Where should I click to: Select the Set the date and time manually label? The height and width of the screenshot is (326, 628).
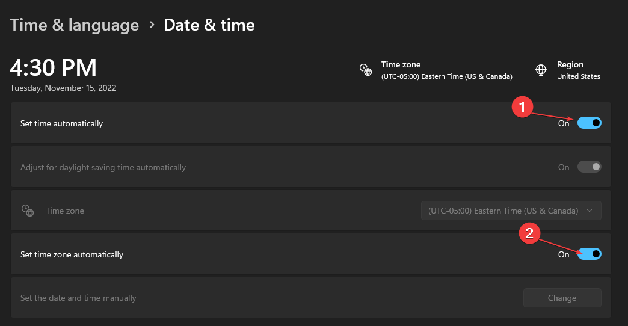[78, 298]
